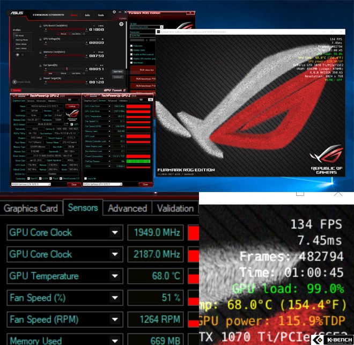Toggle Display stats checkbox in FurMark
Screen dimensions: 354x345
pos(131,50)
